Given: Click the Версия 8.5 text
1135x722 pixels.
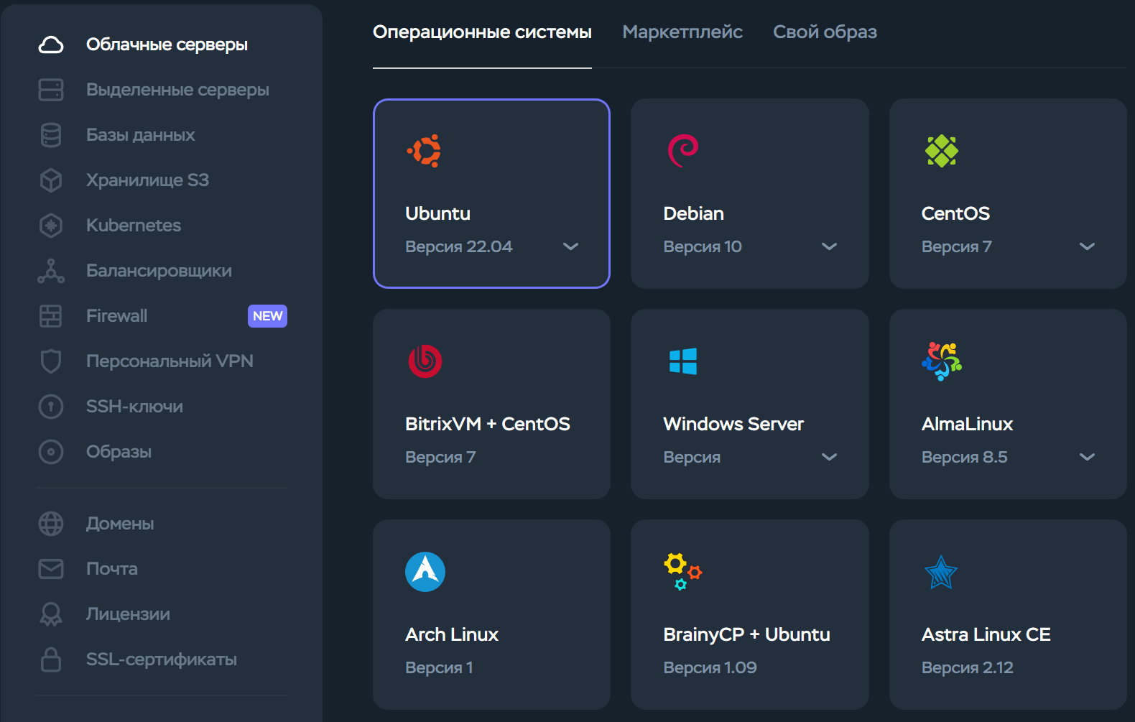Looking at the screenshot, I should tap(964, 457).
